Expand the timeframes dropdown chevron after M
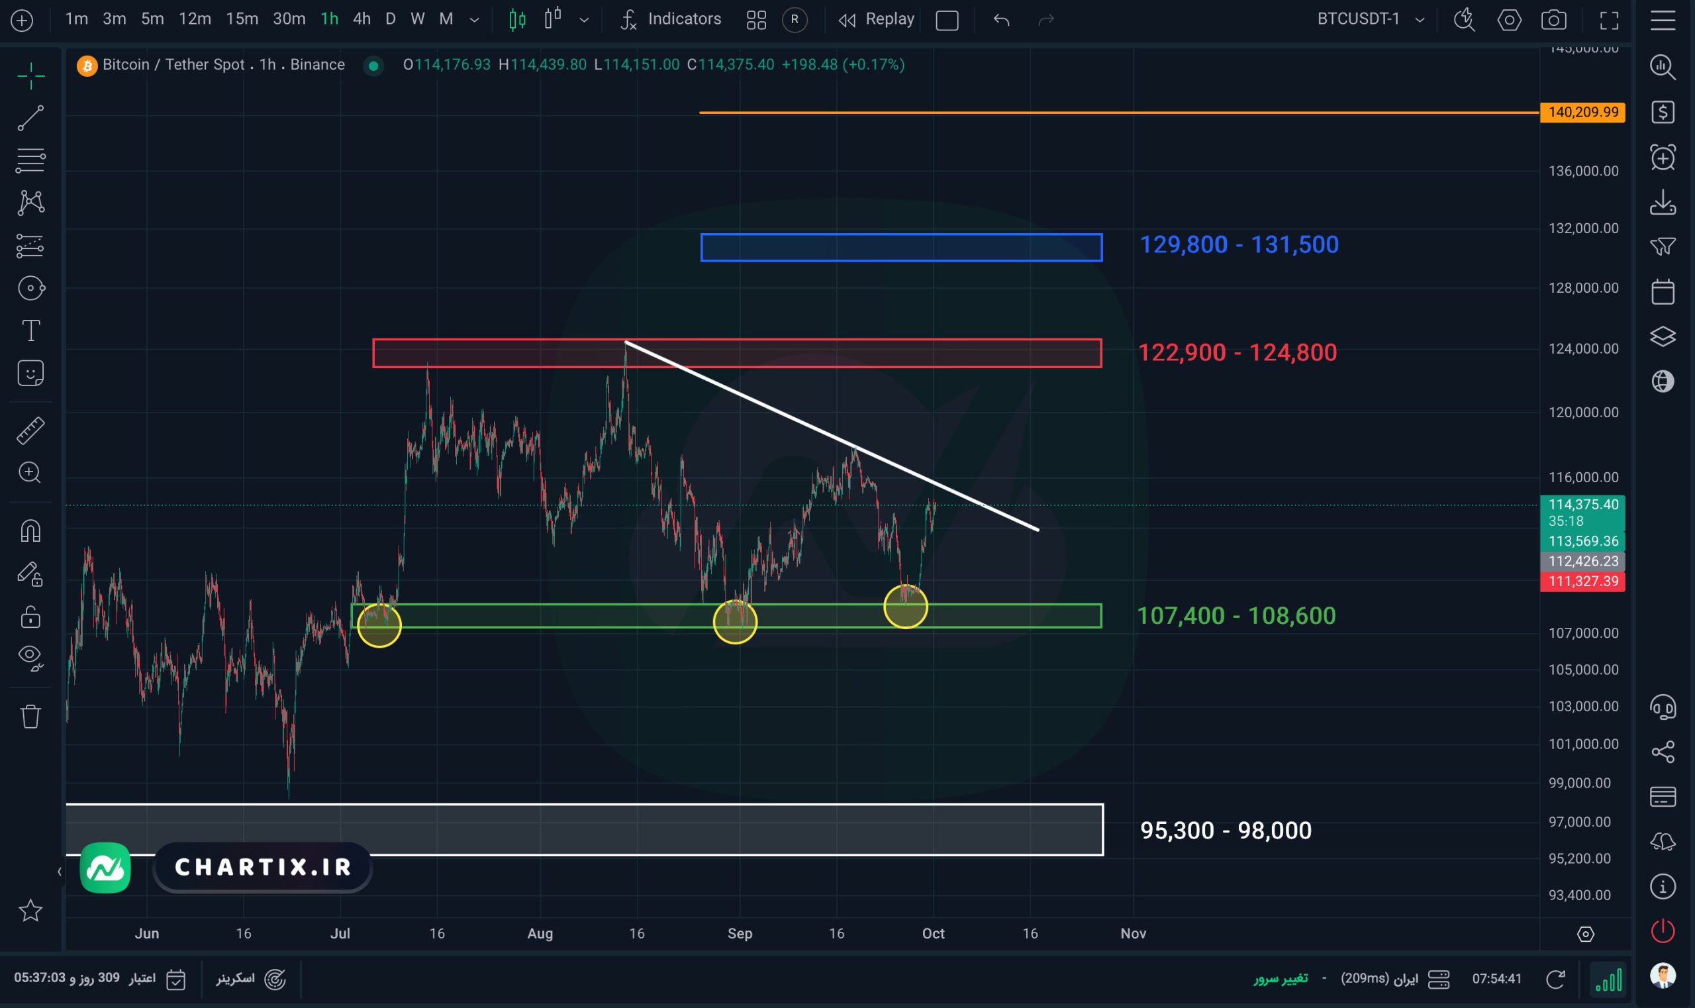The image size is (1695, 1008). coord(475,20)
